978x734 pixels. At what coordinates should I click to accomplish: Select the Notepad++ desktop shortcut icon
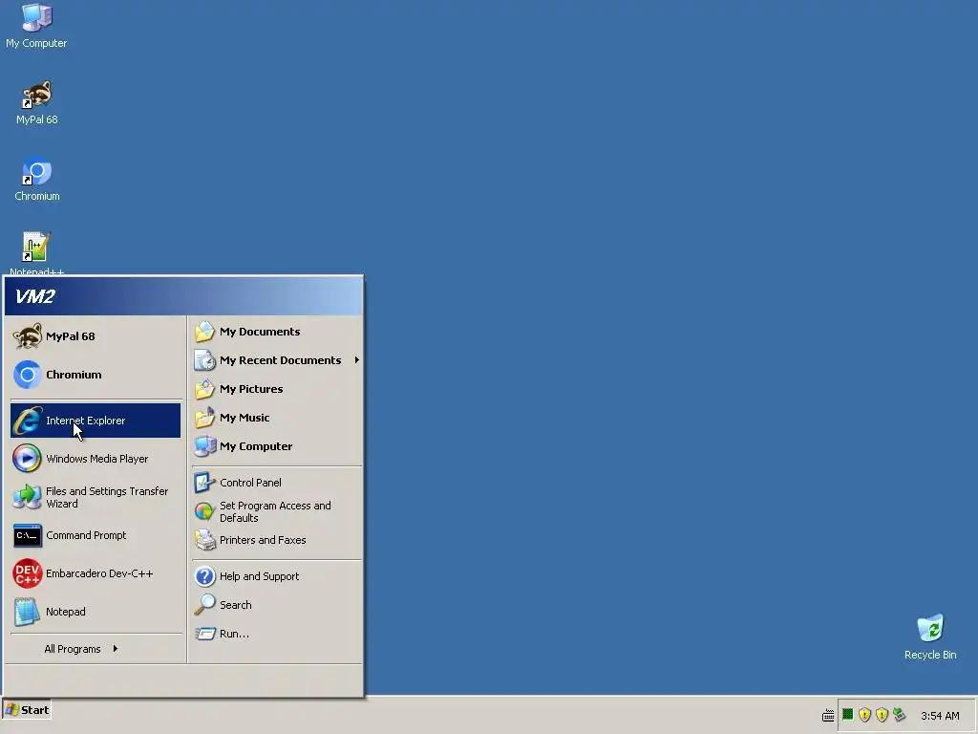tap(37, 248)
